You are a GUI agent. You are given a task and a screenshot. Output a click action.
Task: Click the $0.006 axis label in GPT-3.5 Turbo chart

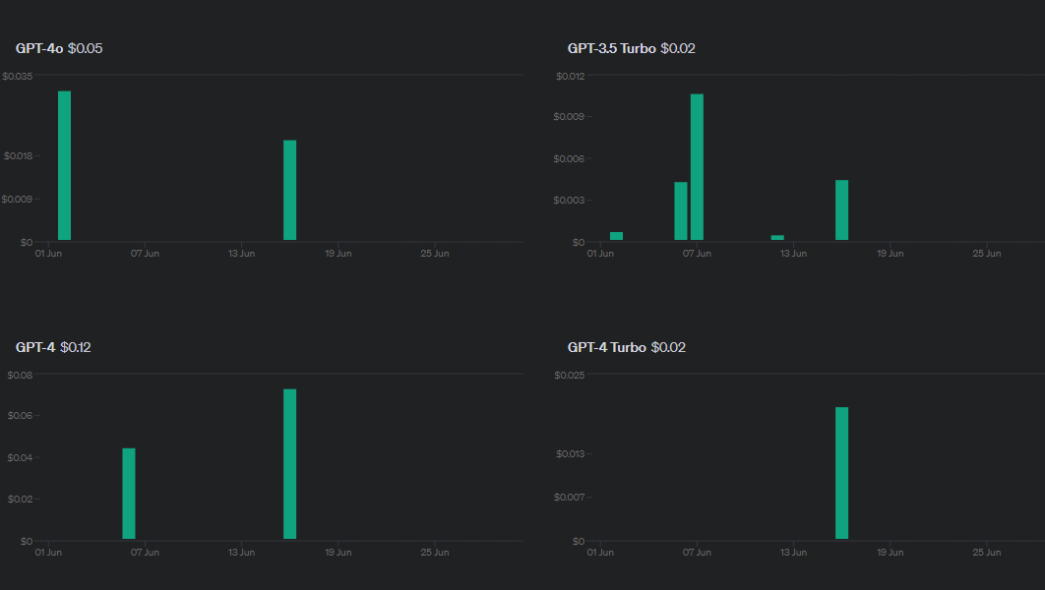pyautogui.click(x=569, y=158)
